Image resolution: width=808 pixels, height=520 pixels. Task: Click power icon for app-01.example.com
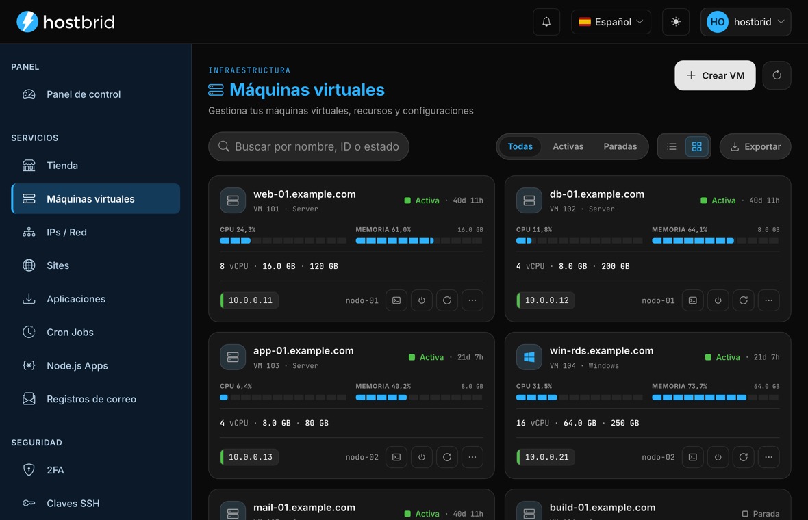422,456
